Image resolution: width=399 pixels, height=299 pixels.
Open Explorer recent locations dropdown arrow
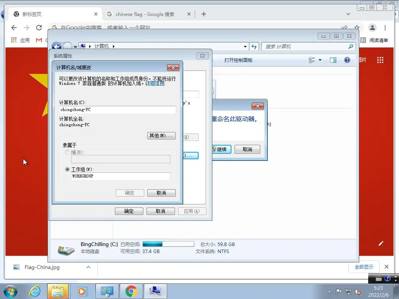(75, 47)
